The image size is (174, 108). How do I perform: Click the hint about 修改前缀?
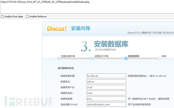coord(149,99)
